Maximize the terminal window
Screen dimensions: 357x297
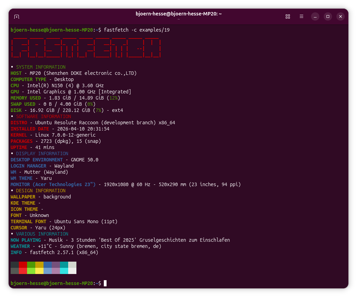(328, 16)
